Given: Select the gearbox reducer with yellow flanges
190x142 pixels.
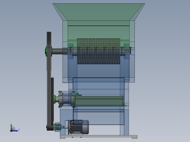Looking at the screenshot, I should pyautogui.click(x=67, y=99).
